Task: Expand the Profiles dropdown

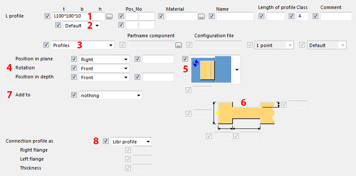Action: click(x=111, y=45)
